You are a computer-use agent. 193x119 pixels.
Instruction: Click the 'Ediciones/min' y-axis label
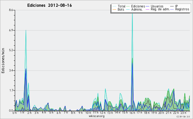[3, 60]
